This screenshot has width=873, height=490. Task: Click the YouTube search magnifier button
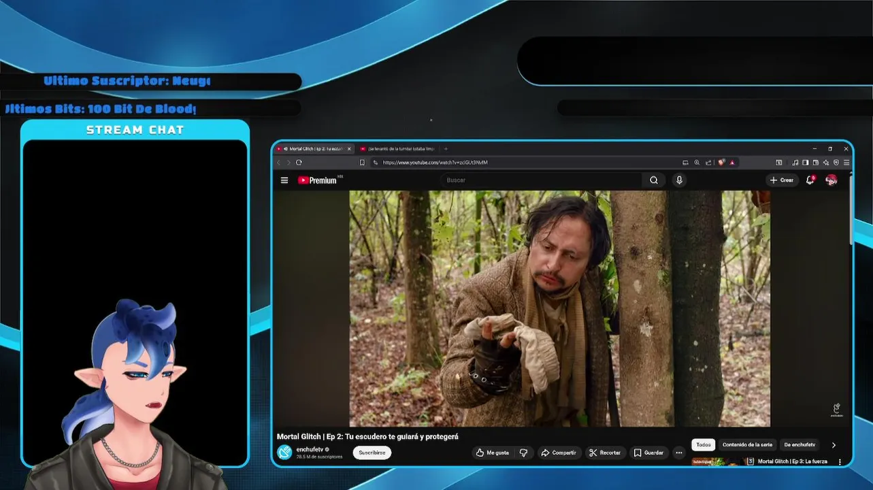(654, 180)
